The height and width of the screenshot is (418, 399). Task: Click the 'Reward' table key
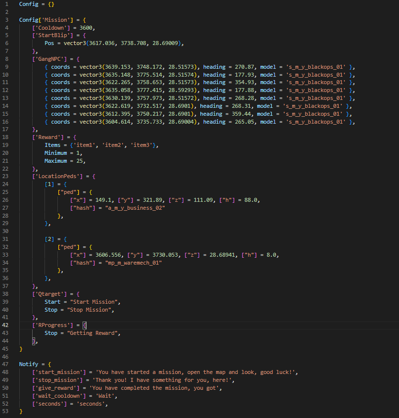coord(48,137)
